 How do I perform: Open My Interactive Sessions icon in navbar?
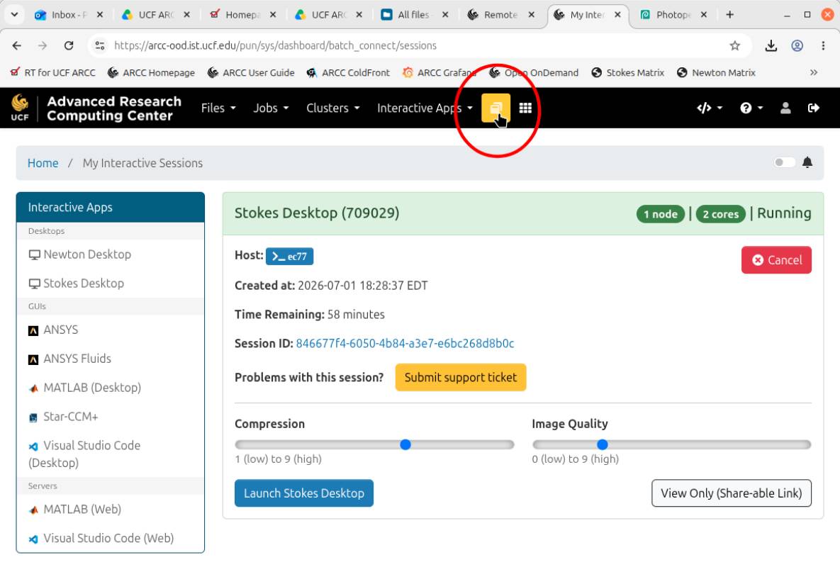[x=495, y=108]
